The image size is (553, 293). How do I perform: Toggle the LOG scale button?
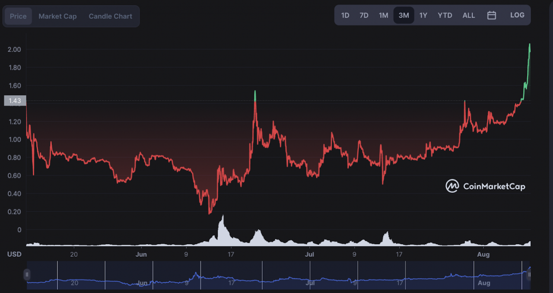pyautogui.click(x=517, y=15)
